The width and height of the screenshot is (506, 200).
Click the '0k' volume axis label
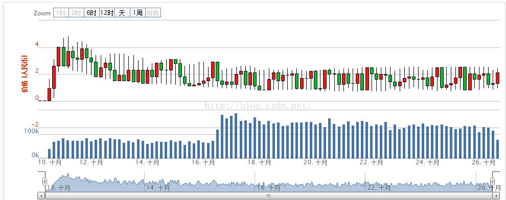click(x=35, y=155)
